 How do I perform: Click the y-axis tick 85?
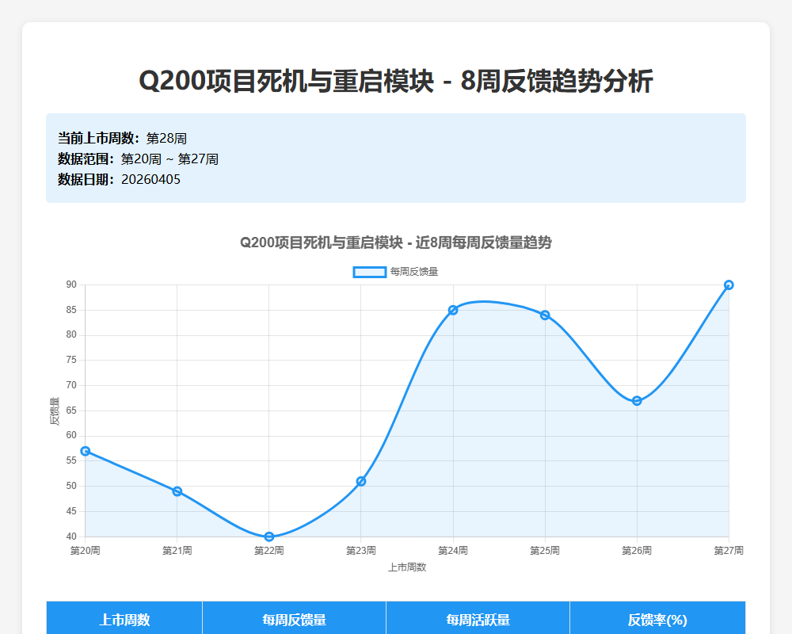[x=71, y=310]
